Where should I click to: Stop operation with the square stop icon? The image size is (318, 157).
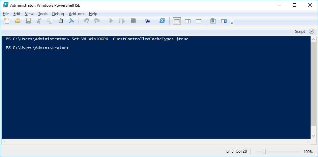coord(133,21)
